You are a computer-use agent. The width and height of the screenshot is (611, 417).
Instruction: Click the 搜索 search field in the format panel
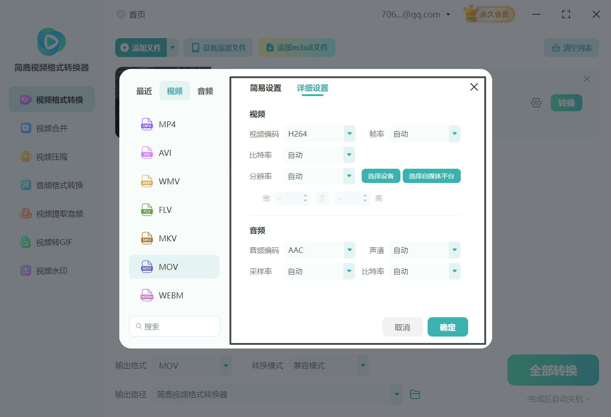(x=175, y=326)
